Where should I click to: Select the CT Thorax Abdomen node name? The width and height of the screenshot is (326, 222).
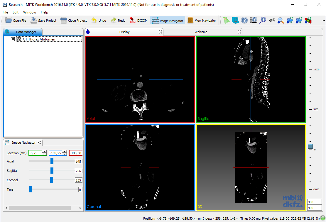coord(39,39)
